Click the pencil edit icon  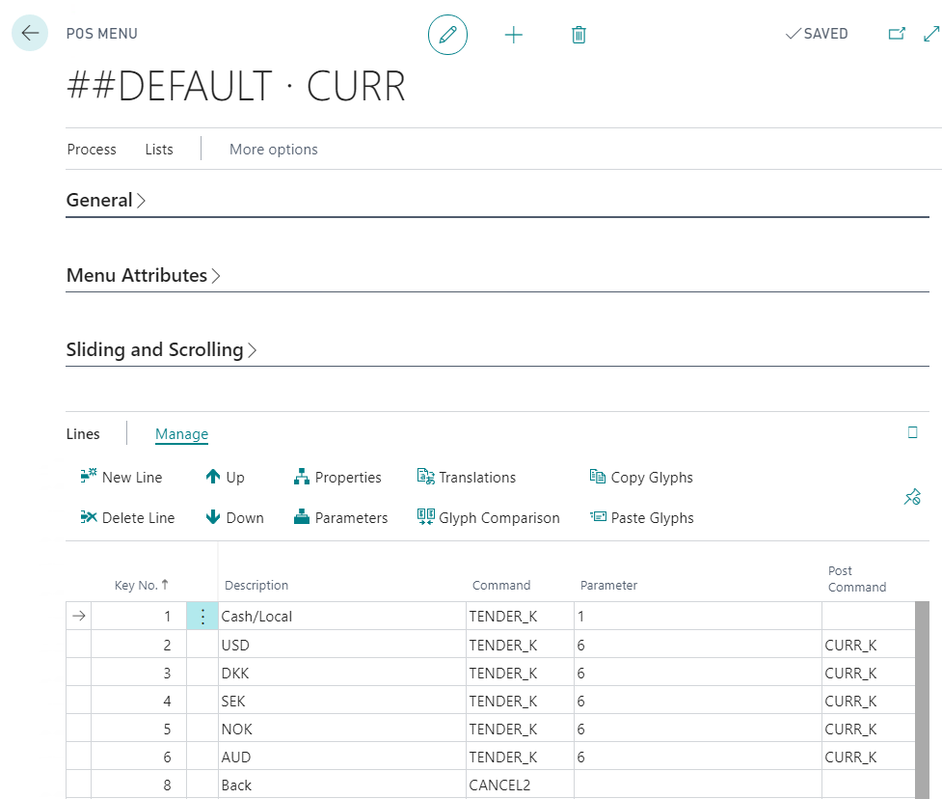447,35
